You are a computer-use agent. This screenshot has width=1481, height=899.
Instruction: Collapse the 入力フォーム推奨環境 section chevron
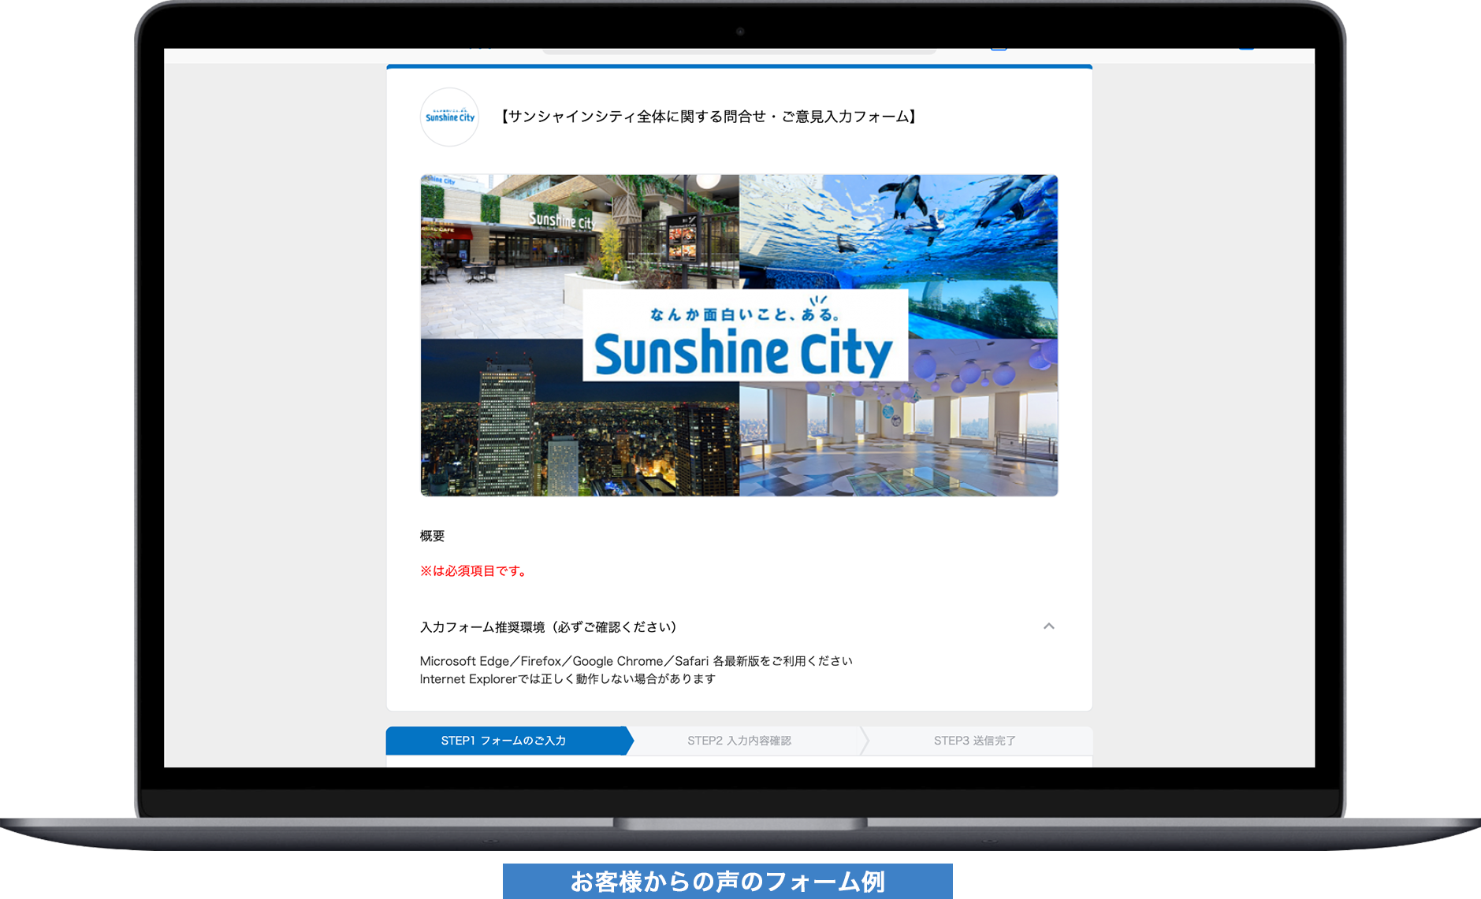point(1048,626)
